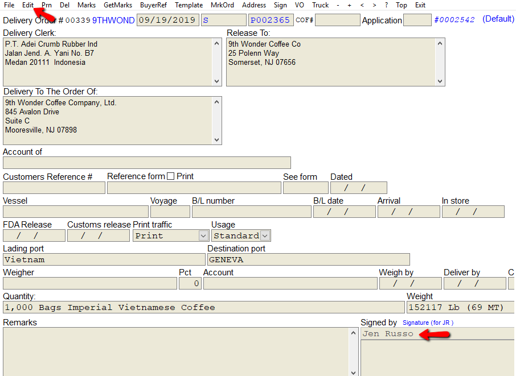Open the Truck menu

[321, 5]
